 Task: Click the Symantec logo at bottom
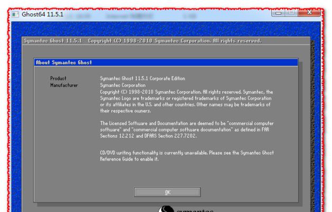pyautogui.click(x=186, y=209)
